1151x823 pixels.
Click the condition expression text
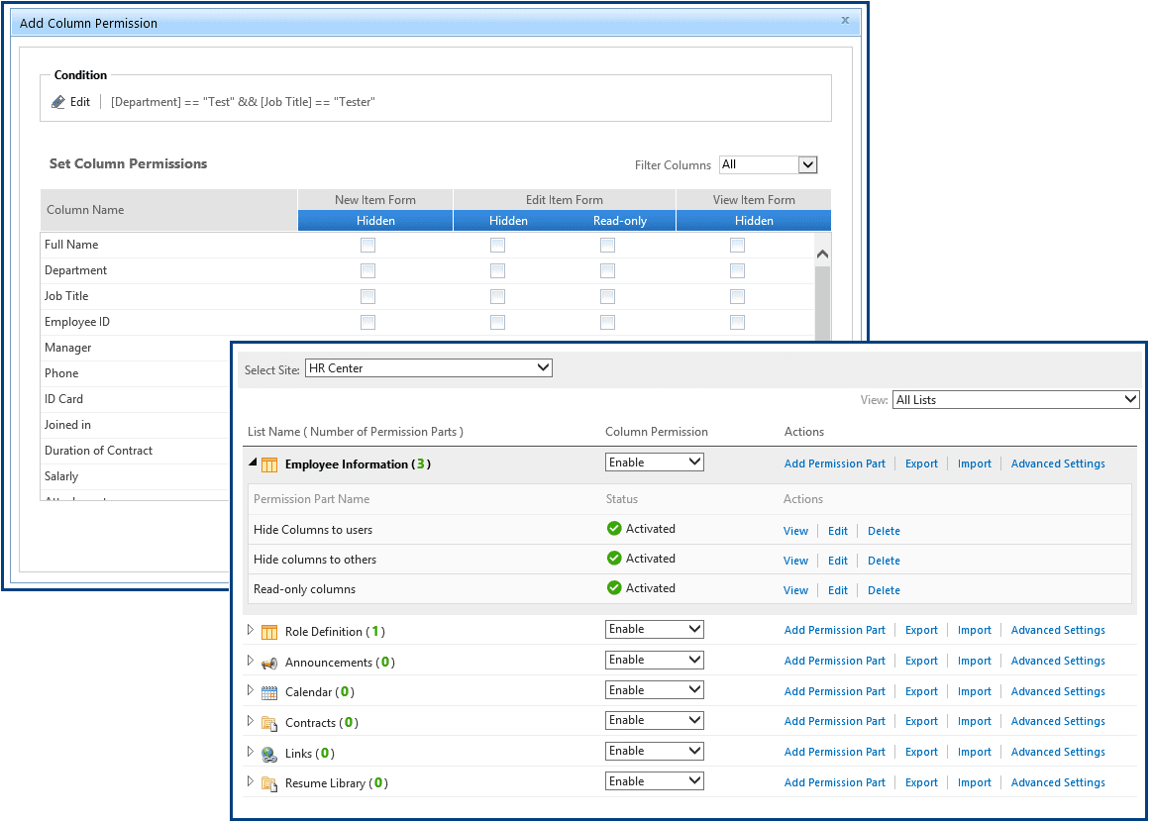tap(243, 102)
